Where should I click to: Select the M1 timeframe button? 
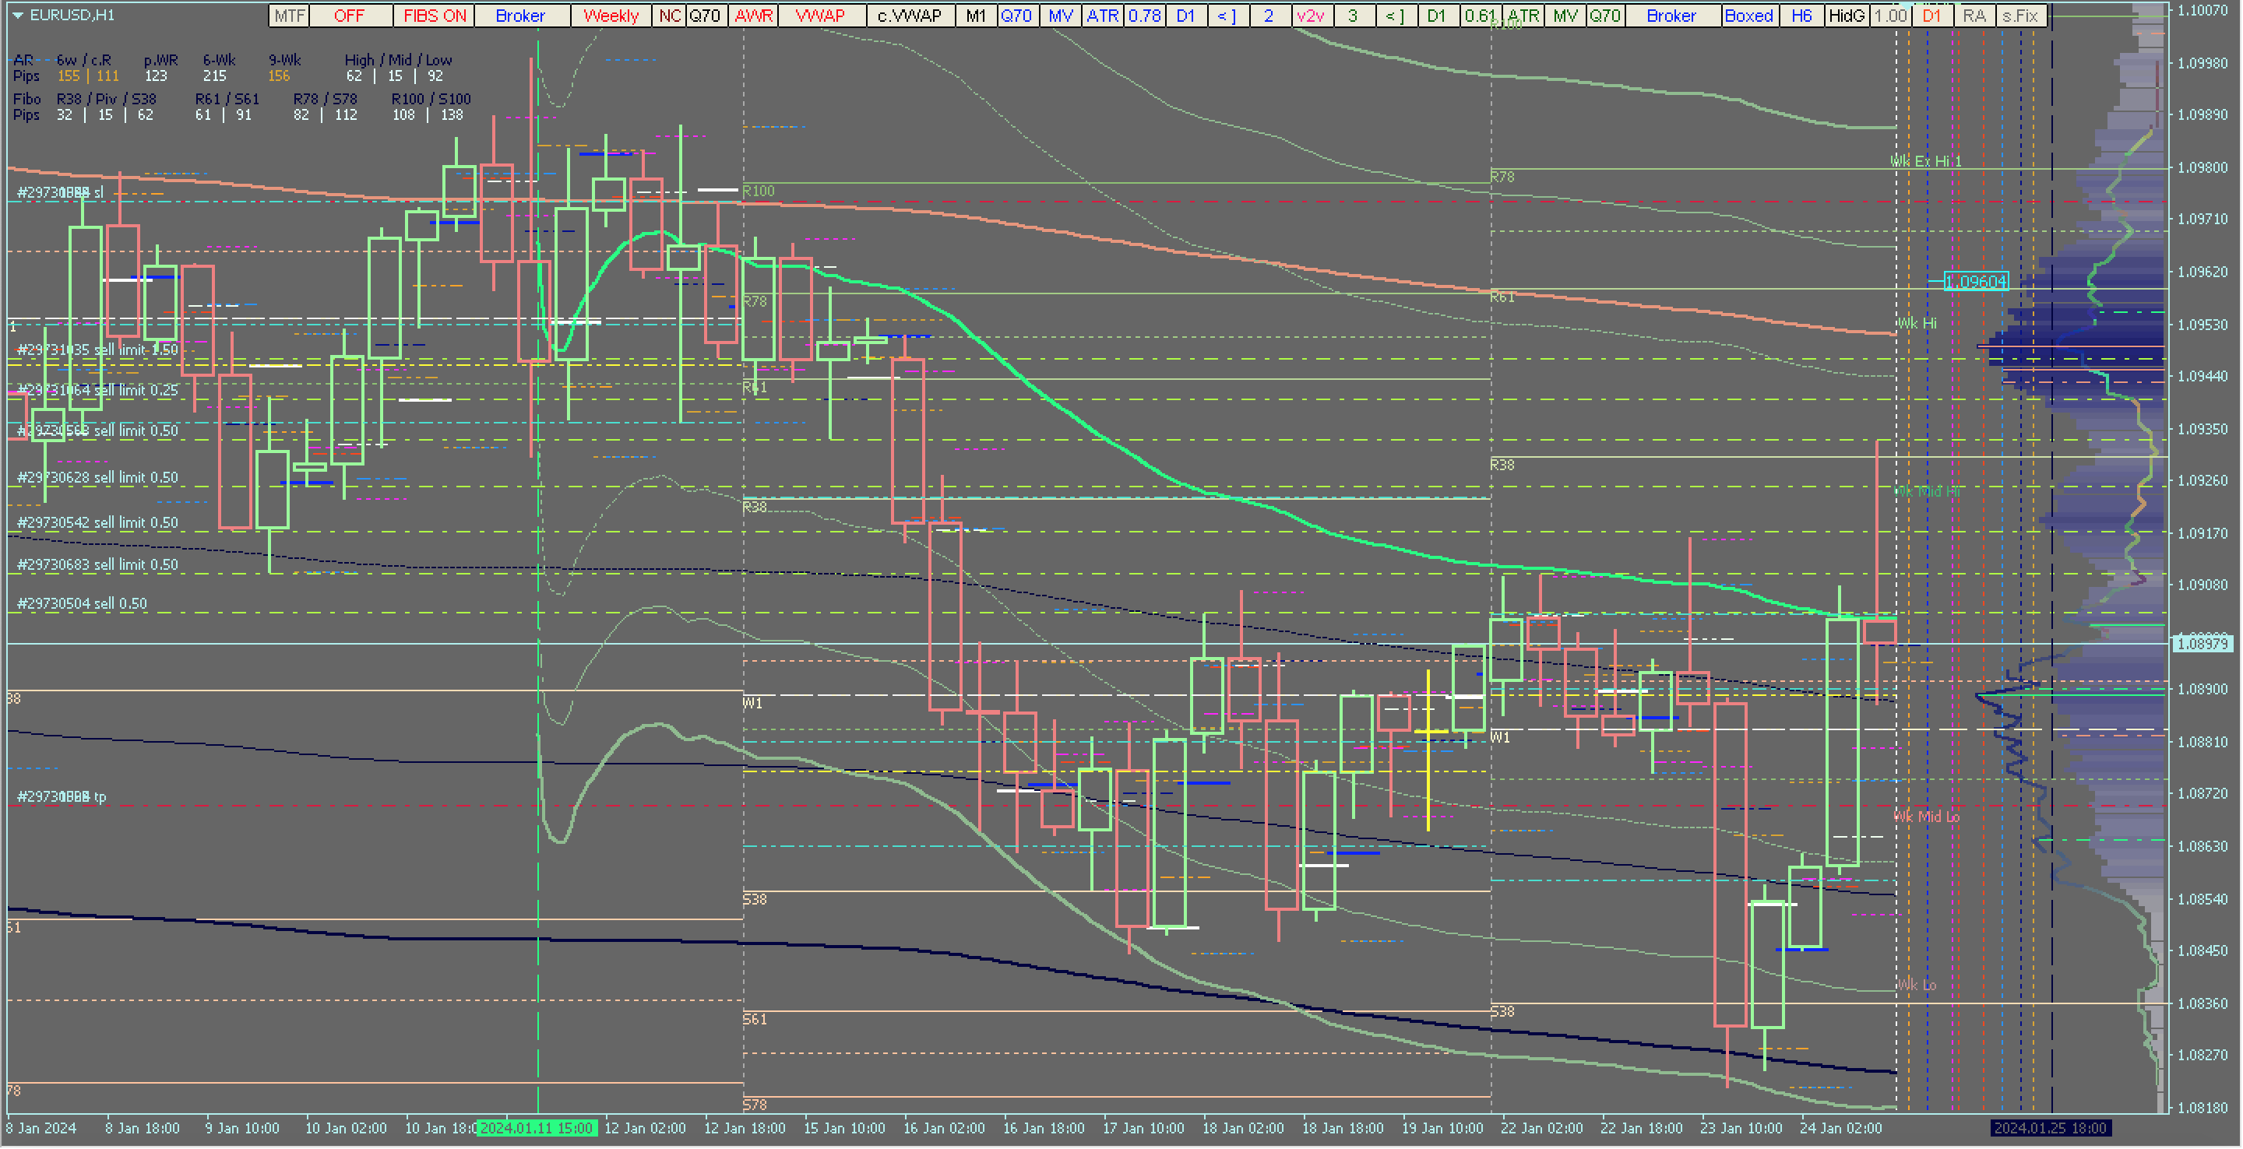tap(976, 16)
